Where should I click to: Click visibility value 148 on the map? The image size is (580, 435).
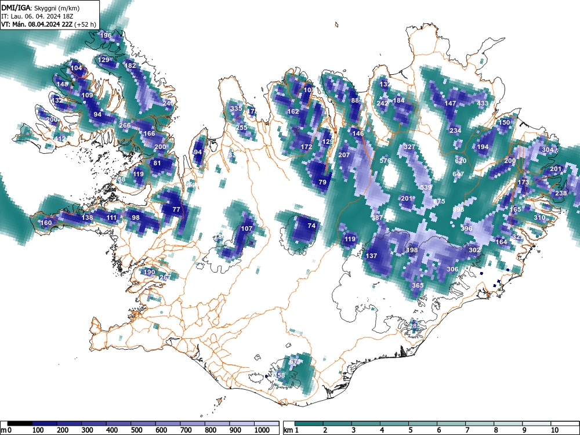pos(62,84)
